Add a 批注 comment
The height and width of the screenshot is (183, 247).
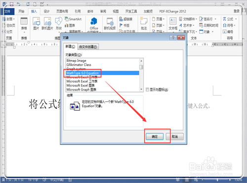[144, 24]
